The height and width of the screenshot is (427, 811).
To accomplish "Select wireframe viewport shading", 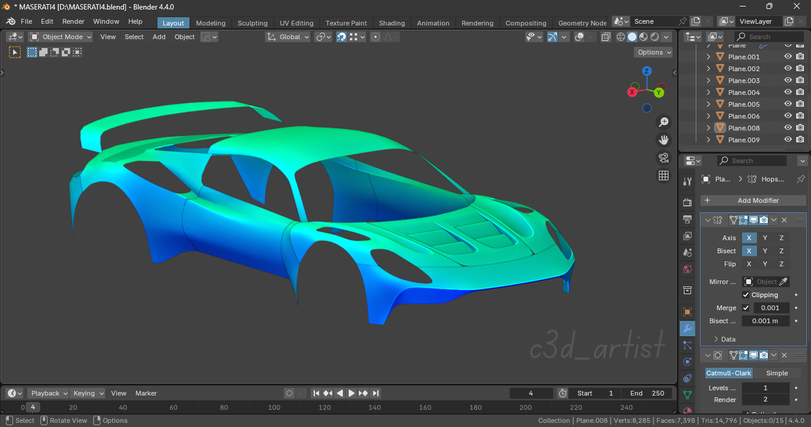I will (x=621, y=37).
